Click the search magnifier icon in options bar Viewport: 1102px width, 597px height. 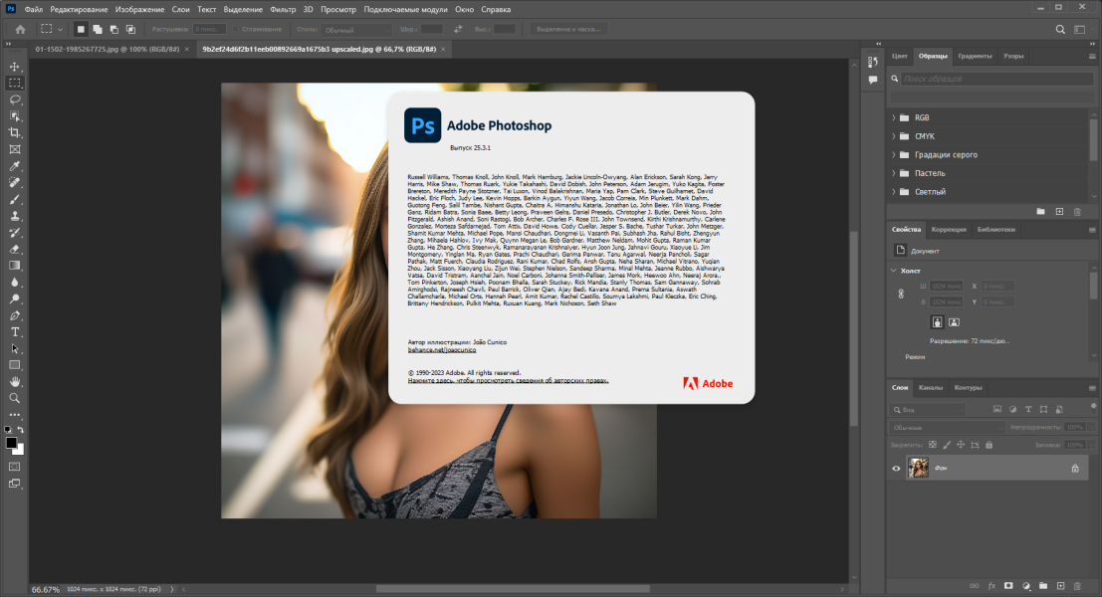click(1060, 30)
